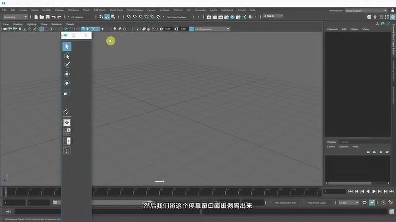396x222 pixels.
Task: Toggle the Auto Keyframe button
Action: 372,203
